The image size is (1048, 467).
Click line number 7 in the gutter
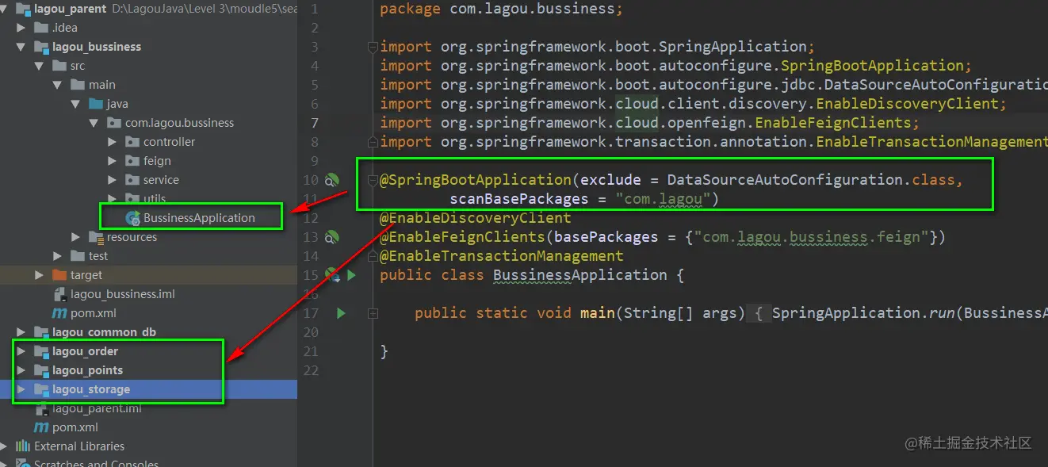[x=316, y=123]
